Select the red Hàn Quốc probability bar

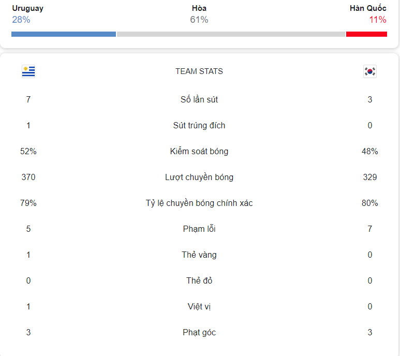pos(366,34)
